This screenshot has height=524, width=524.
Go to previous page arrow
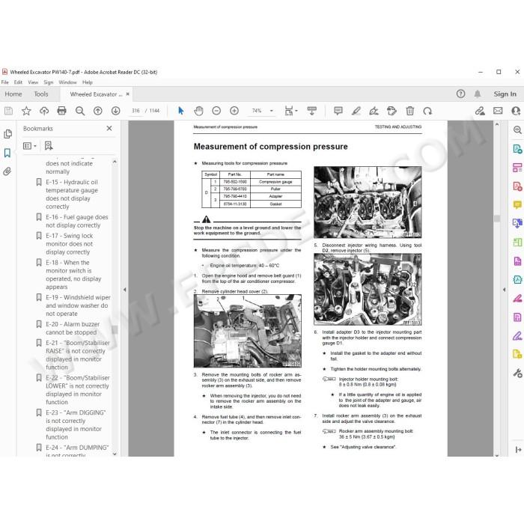98,111
